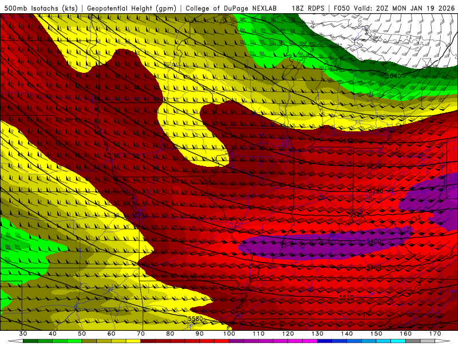458x344 pixels.
Task: Click the '500mb Isotachs (kts)' title text
Action: [x=41, y=8]
